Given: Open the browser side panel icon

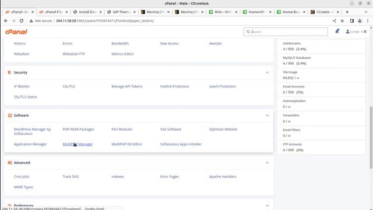Looking at the screenshot, I should 352,21.
